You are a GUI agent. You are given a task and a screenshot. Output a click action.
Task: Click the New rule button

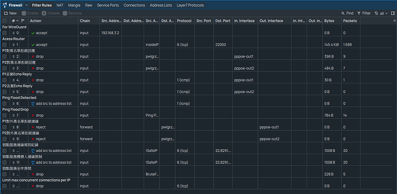point(11,13)
